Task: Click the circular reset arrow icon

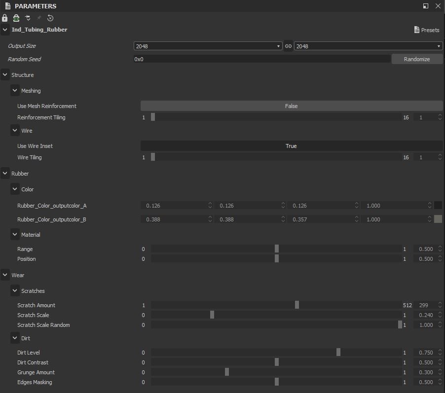Action: pyautogui.click(x=50, y=18)
